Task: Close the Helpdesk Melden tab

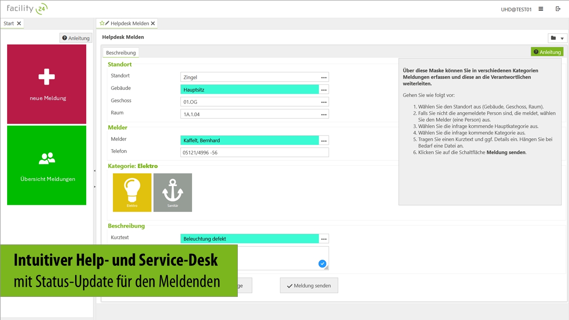Action: (x=153, y=24)
